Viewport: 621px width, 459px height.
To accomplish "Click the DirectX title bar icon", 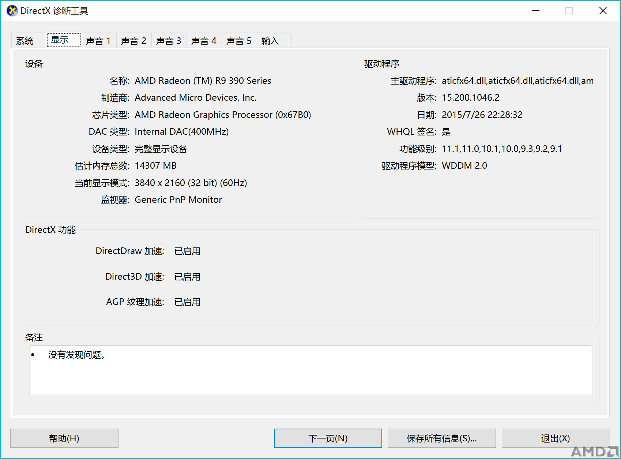I will (x=12, y=11).
